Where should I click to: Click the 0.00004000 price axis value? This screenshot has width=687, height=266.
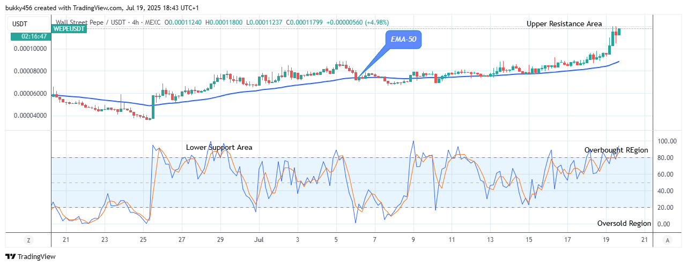[29, 116]
